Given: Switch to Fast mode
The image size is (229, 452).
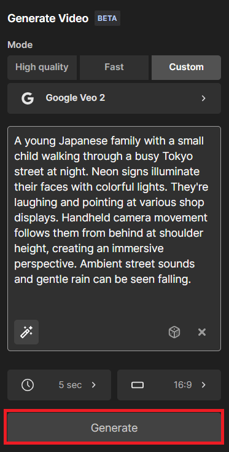Looking at the screenshot, I should point(114,68).
